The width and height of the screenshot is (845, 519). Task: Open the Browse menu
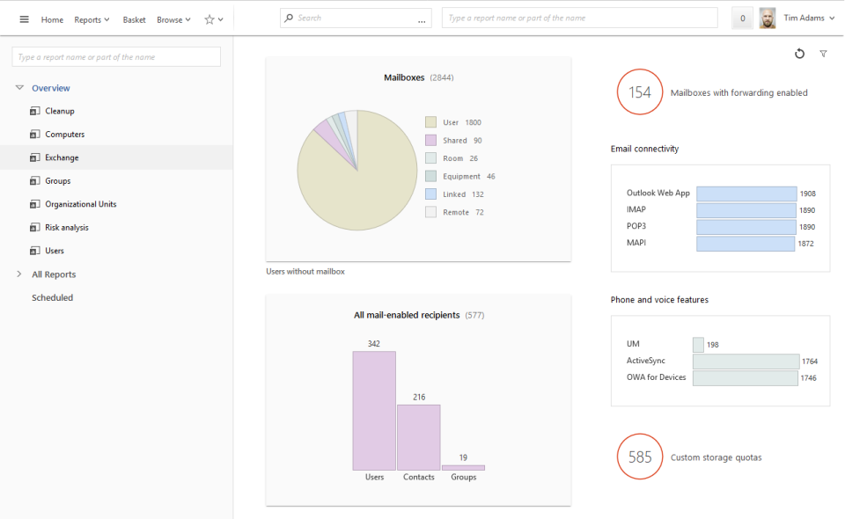point(173,18)
